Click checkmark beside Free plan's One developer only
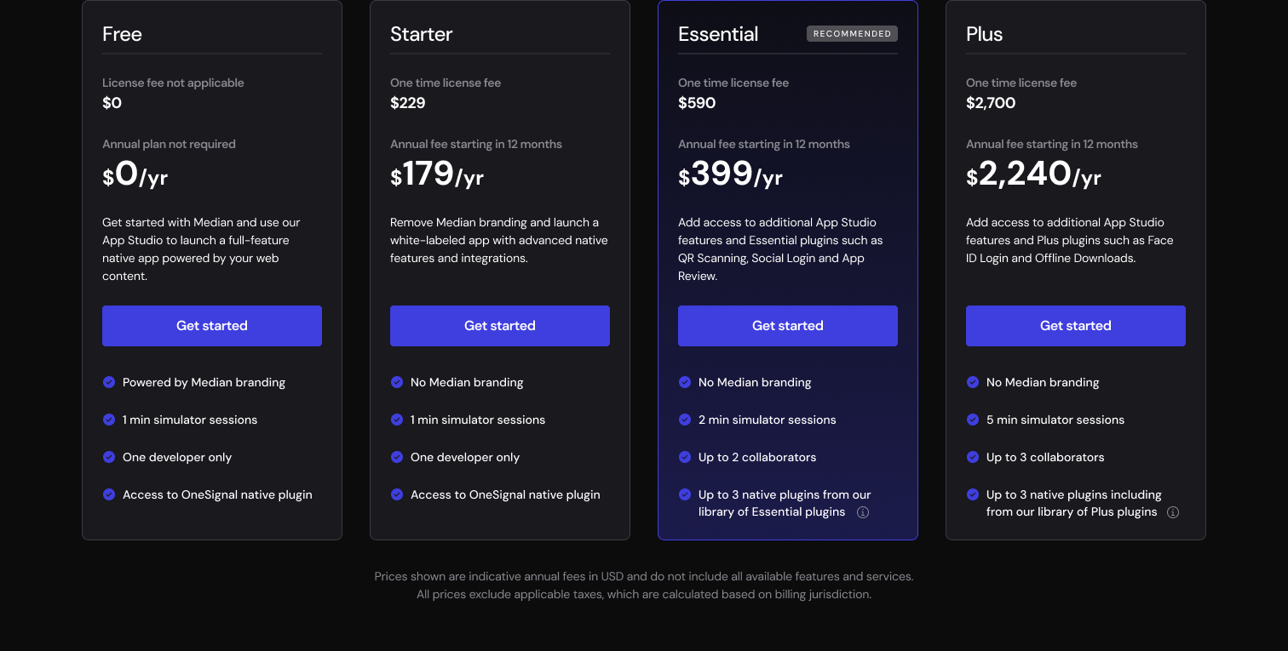This screenshot has width=1288, height=651. (109, 457)
